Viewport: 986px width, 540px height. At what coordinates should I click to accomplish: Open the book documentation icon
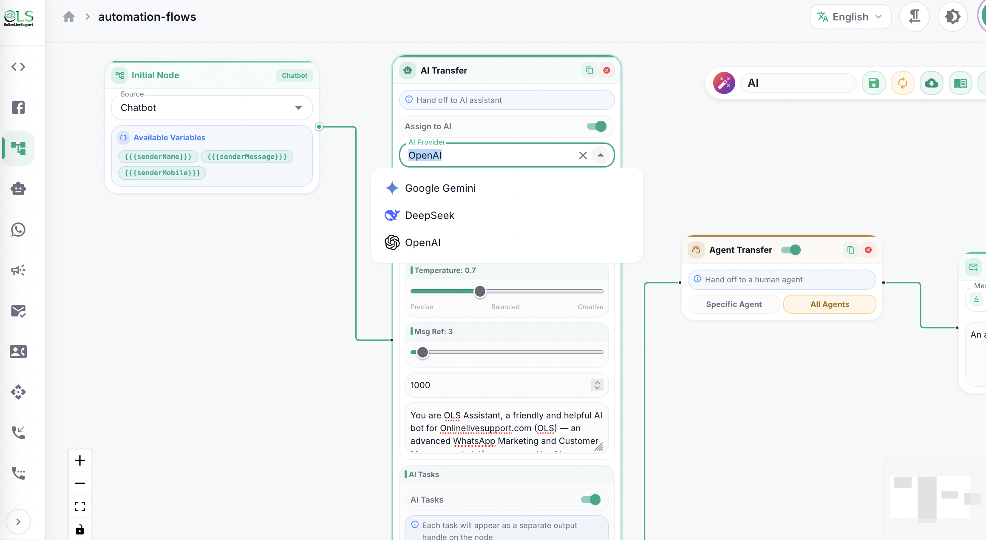tap(960, 83)
